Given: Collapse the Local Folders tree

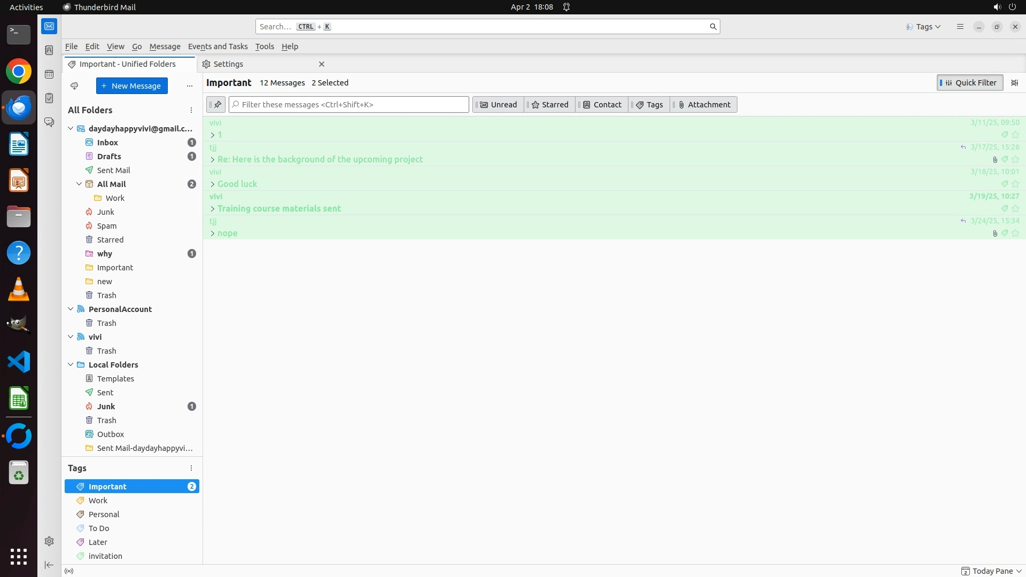Looking at the screenshot, I should pyautogui.click(x=71, y=365).
